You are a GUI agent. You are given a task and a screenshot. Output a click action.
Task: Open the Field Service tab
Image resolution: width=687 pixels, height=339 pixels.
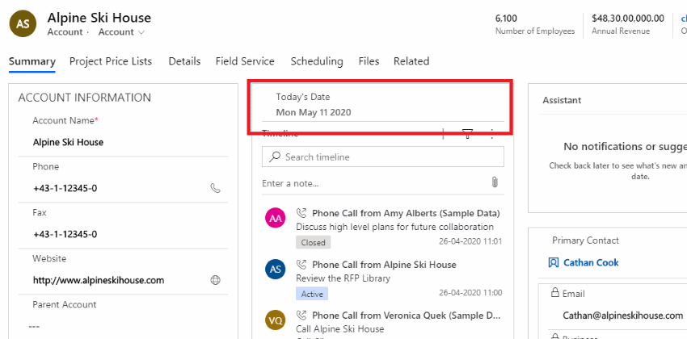pyautogui.click(x=245, y=61)
